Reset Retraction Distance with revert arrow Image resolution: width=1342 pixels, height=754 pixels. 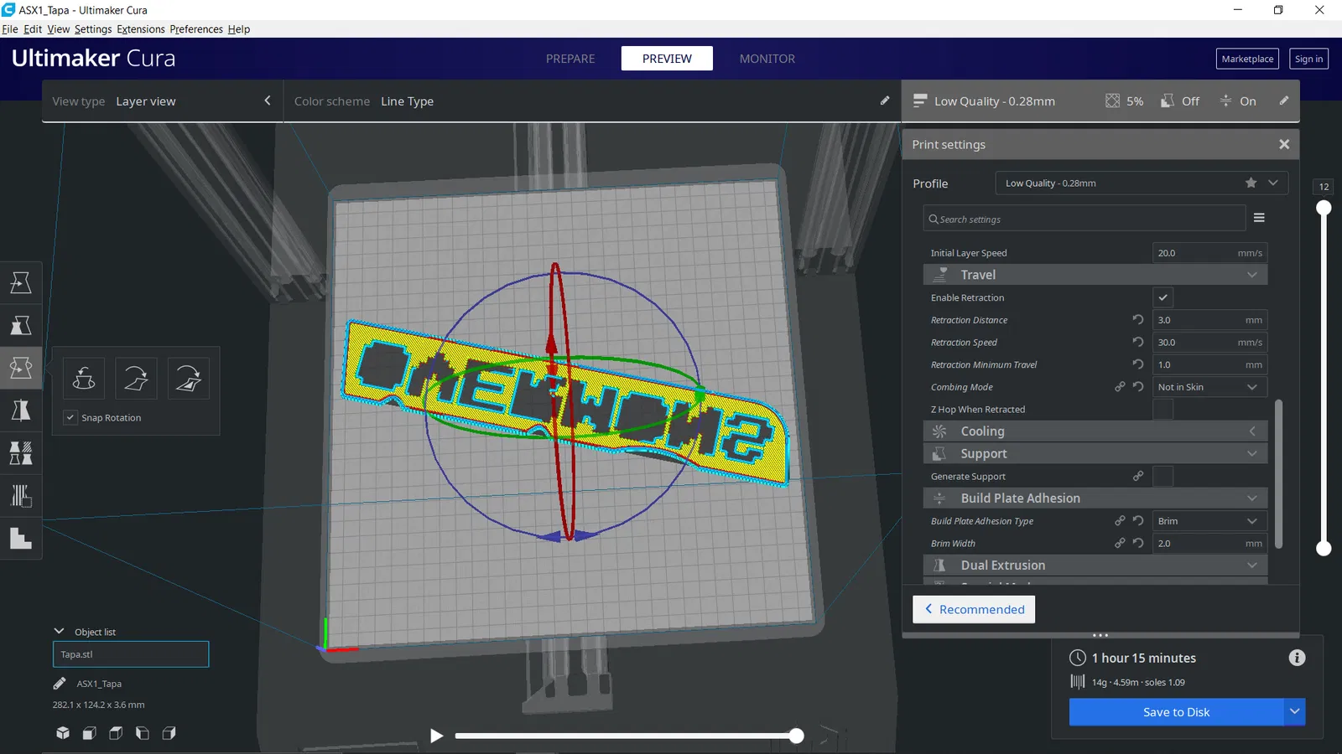(x=1138, y=319)
